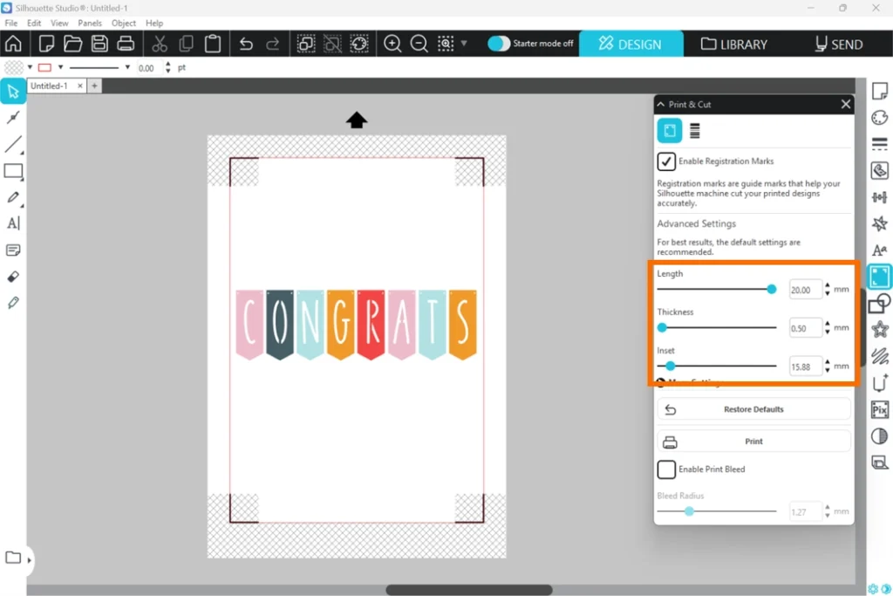Select the Eraser tool
Image resolution: width=893 pixels, height=596 pixels.
13,277
